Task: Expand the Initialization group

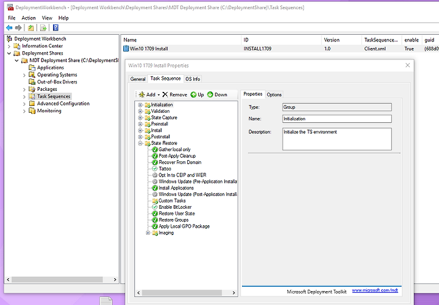Action: [141, 105]
